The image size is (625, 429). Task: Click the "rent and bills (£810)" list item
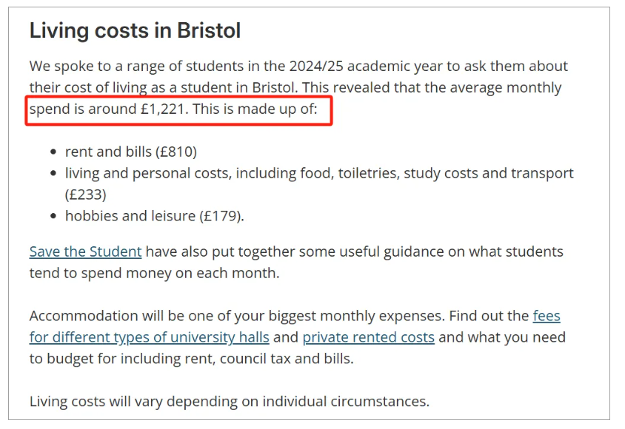click(x=130, y=152)
